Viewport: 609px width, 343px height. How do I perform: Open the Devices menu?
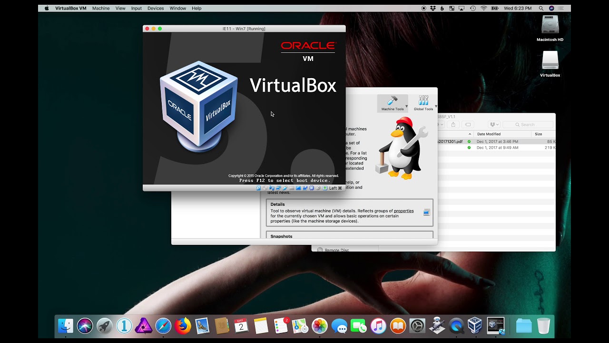coord(156,8)
